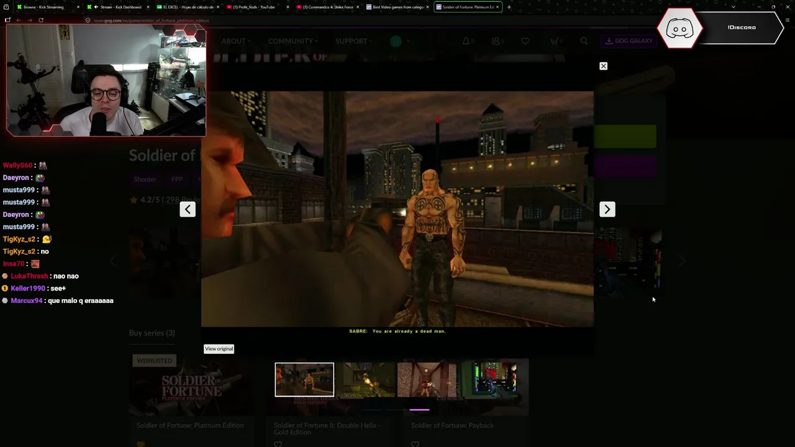Select the third gallery thumbnail with the brick corridor

427,379
